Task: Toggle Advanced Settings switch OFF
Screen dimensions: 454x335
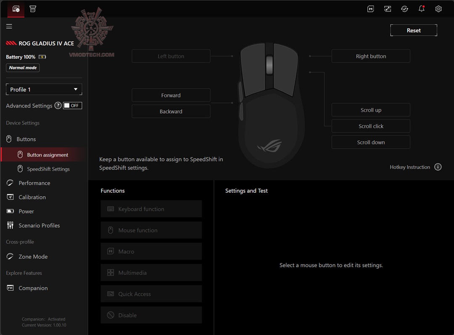Action: coord(73,106)
